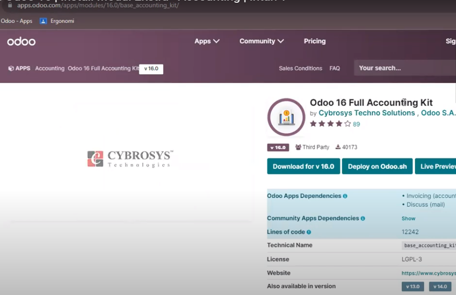
Task: Select version badge v 14.0
Action: click(440, 286)
